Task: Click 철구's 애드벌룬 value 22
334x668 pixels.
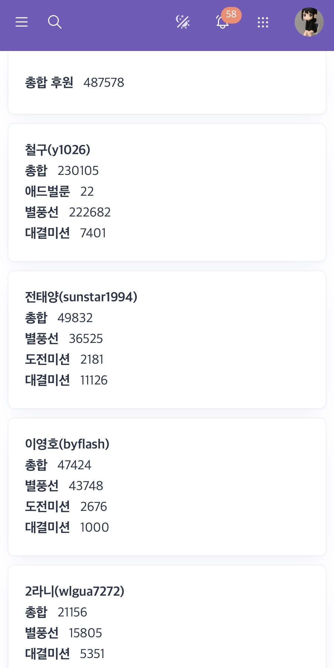Action: tap(87, 191)
